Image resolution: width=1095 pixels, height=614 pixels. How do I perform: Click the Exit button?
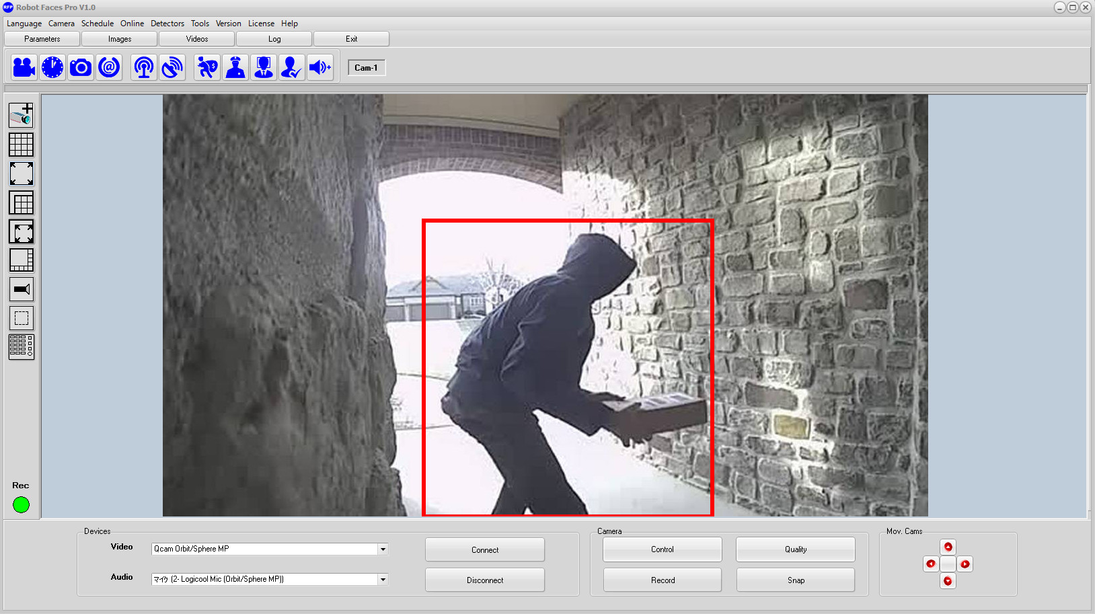pos(352,39)
